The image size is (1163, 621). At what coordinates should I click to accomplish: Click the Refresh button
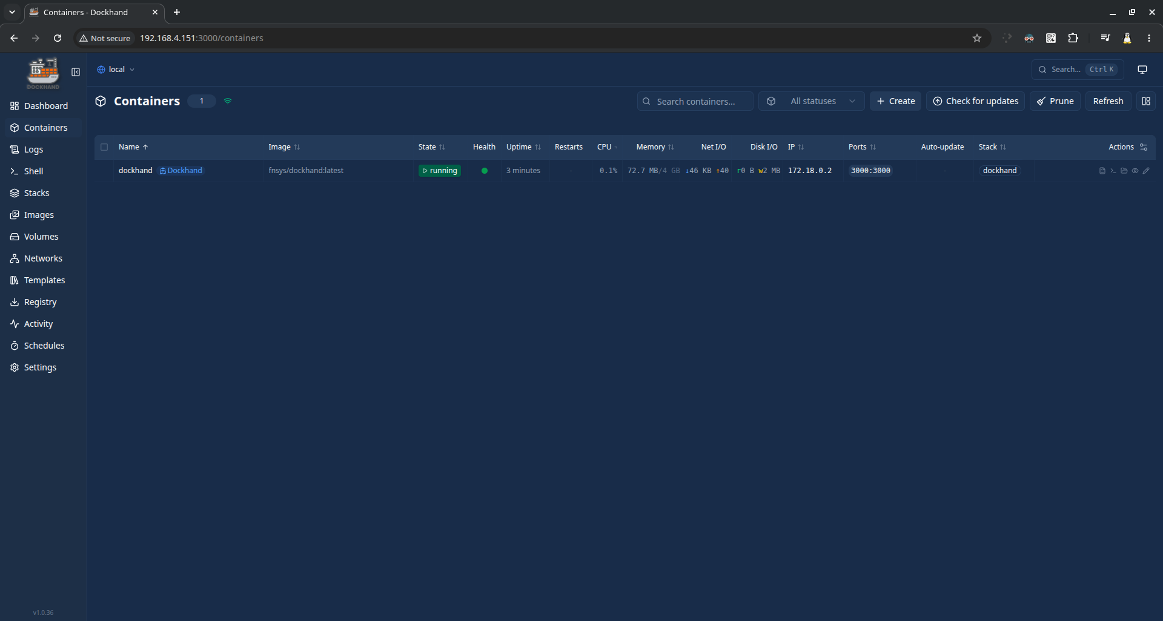[x=1108, y=101]
